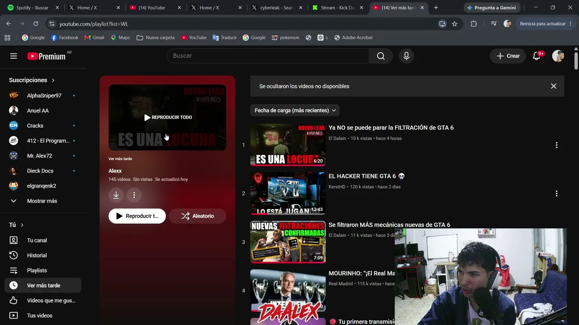Open options for EL HACKER TIENE GTA 6
This screenshot has height=325, width=579.
coord(556,194)
